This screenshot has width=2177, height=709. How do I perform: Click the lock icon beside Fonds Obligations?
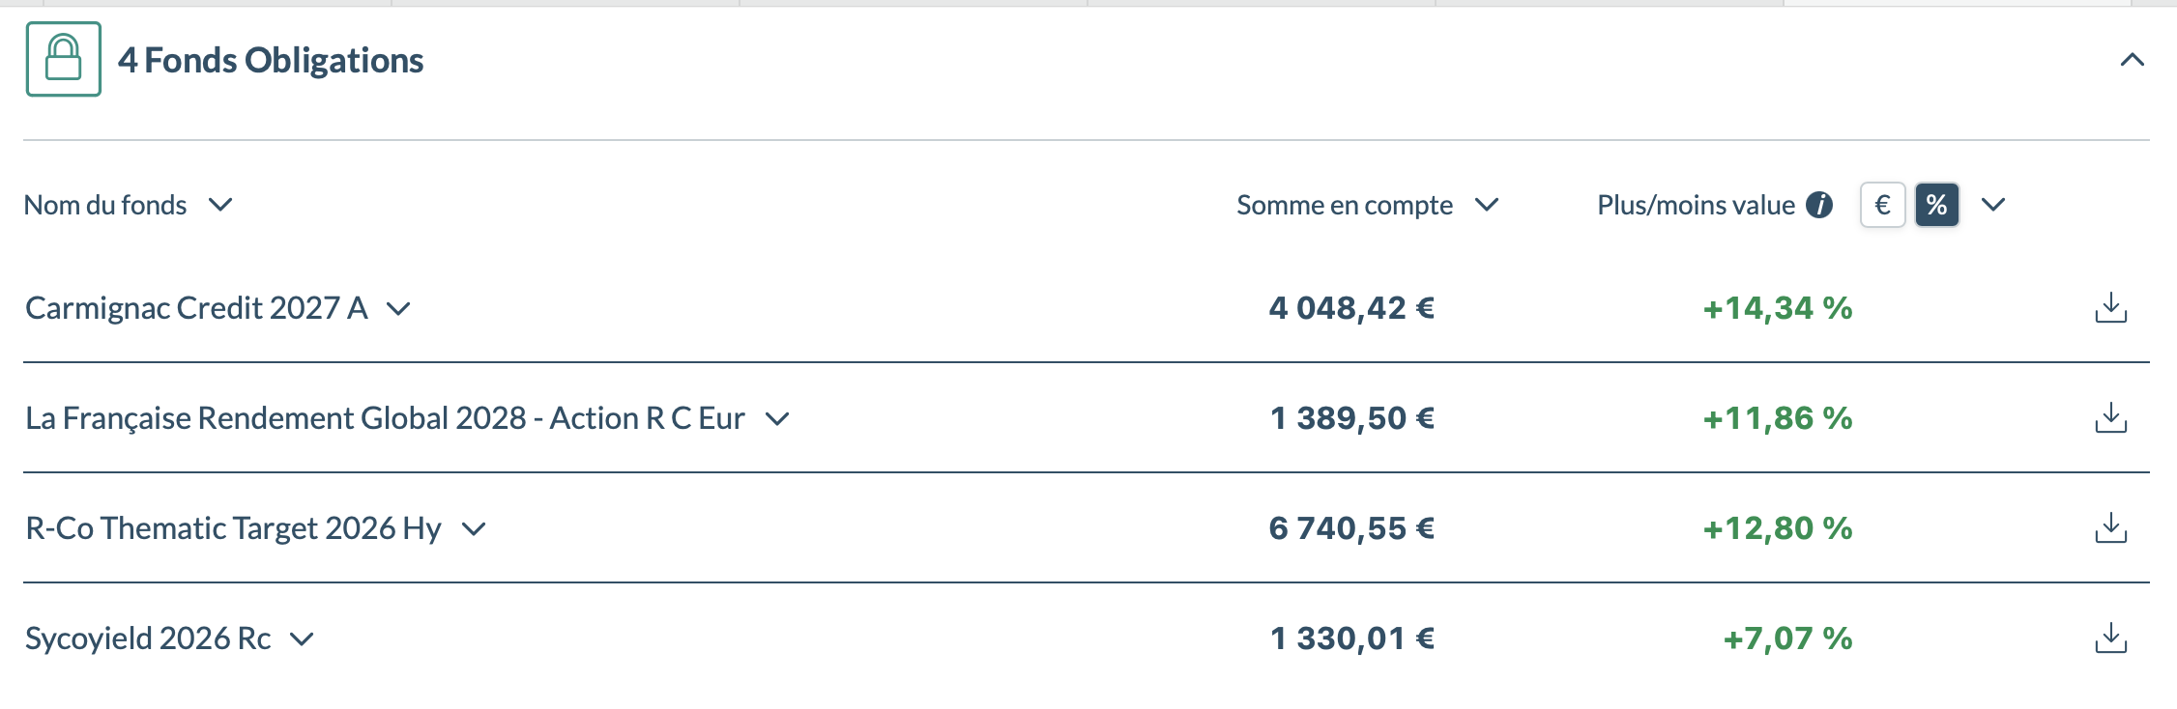(64, 59)
